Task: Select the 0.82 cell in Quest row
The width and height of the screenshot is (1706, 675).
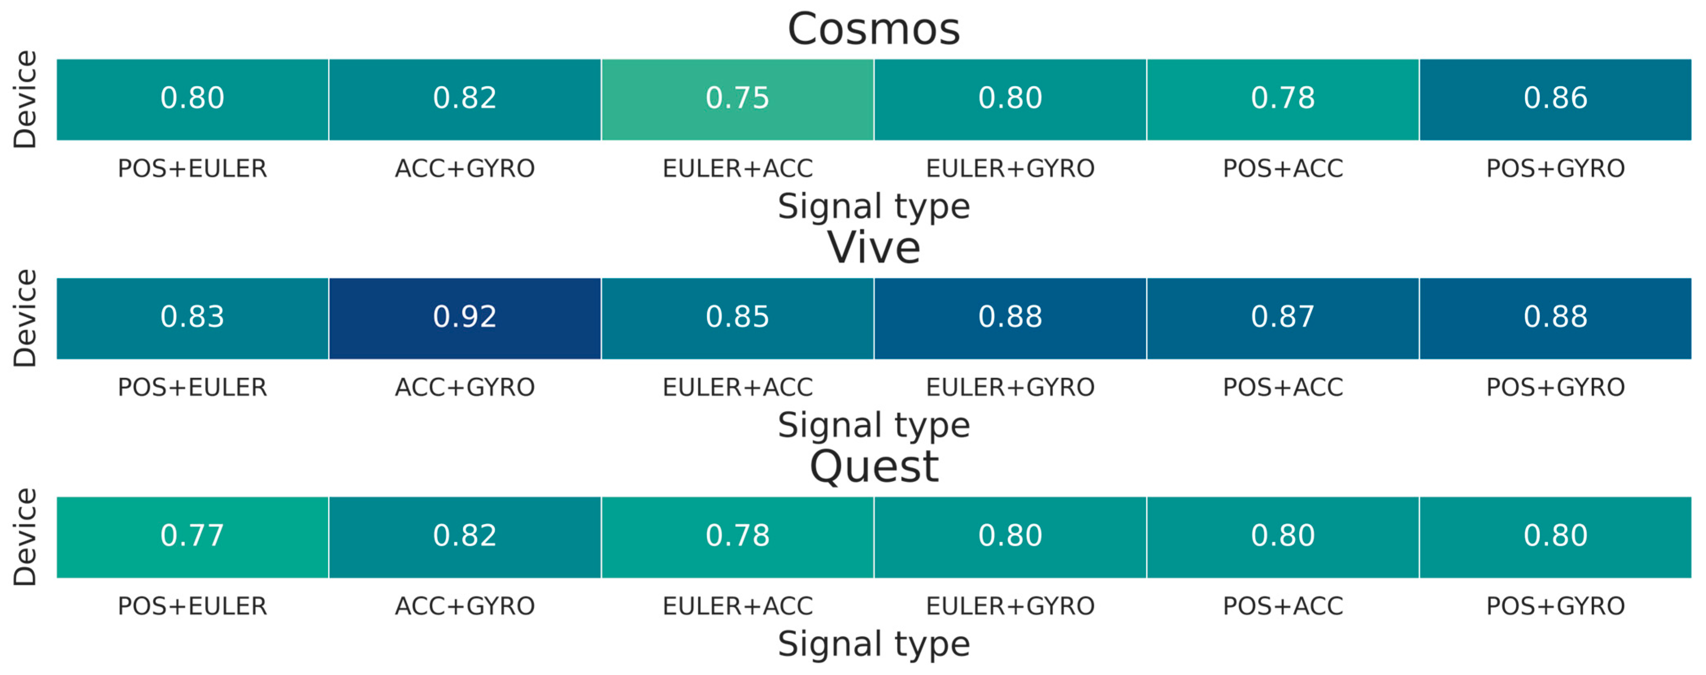Action: pyautogui.click(x=464, y=537)
